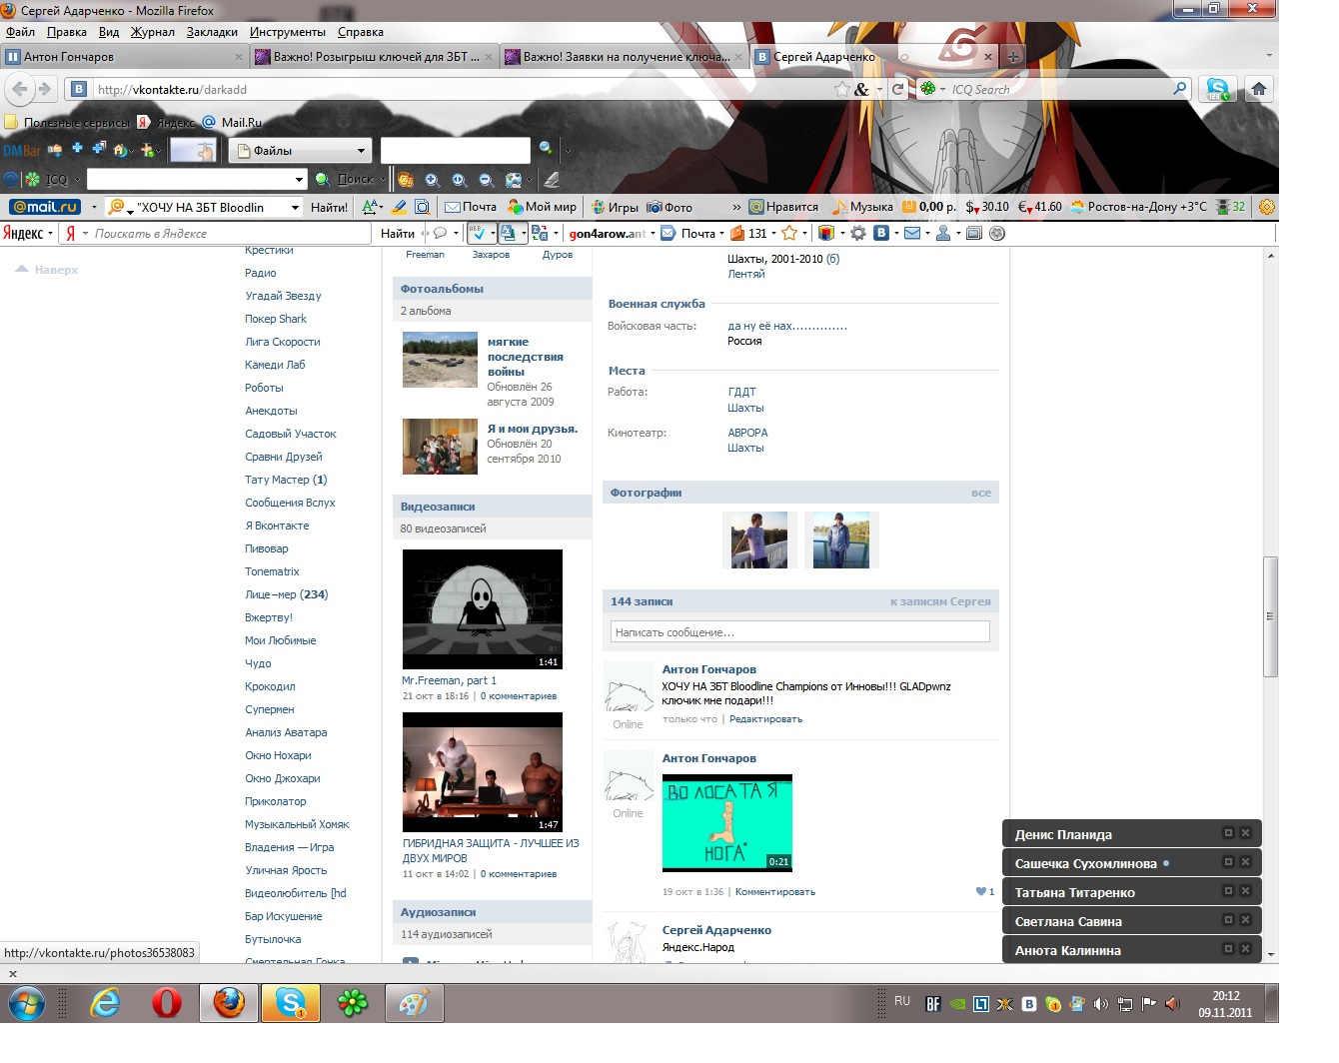1339x1063 pixels.
Task: Click the Музыка icon in Mail.ru toolbar
Action: point(840,207)
